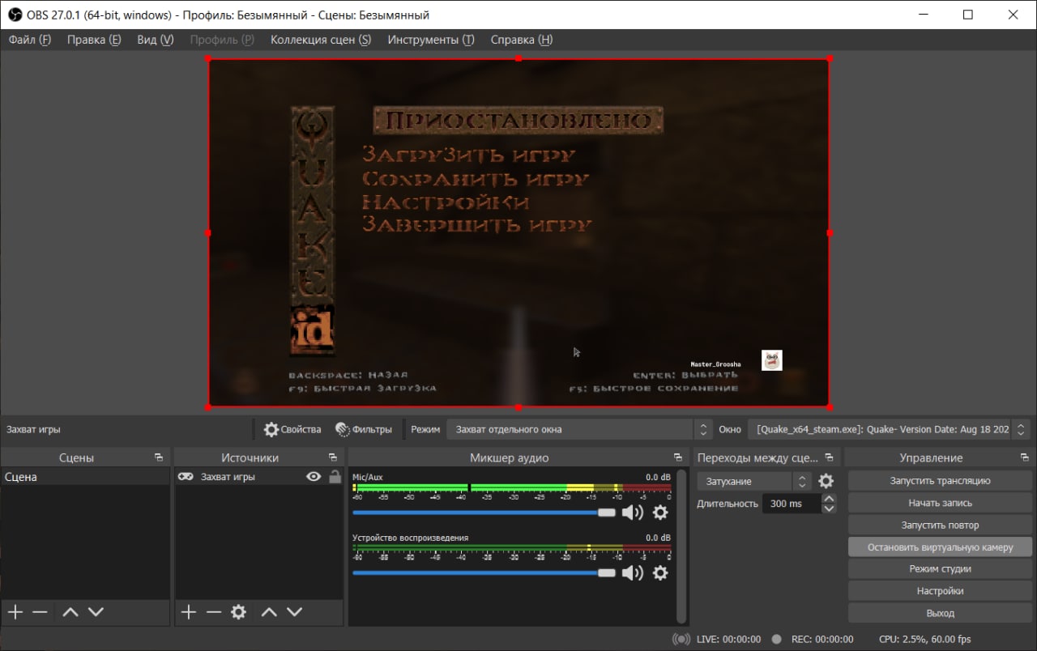Click the LIVE: 00:00:00 timer text
The width and height of the screenshot is (1037, 651).
tap(728, 639)
